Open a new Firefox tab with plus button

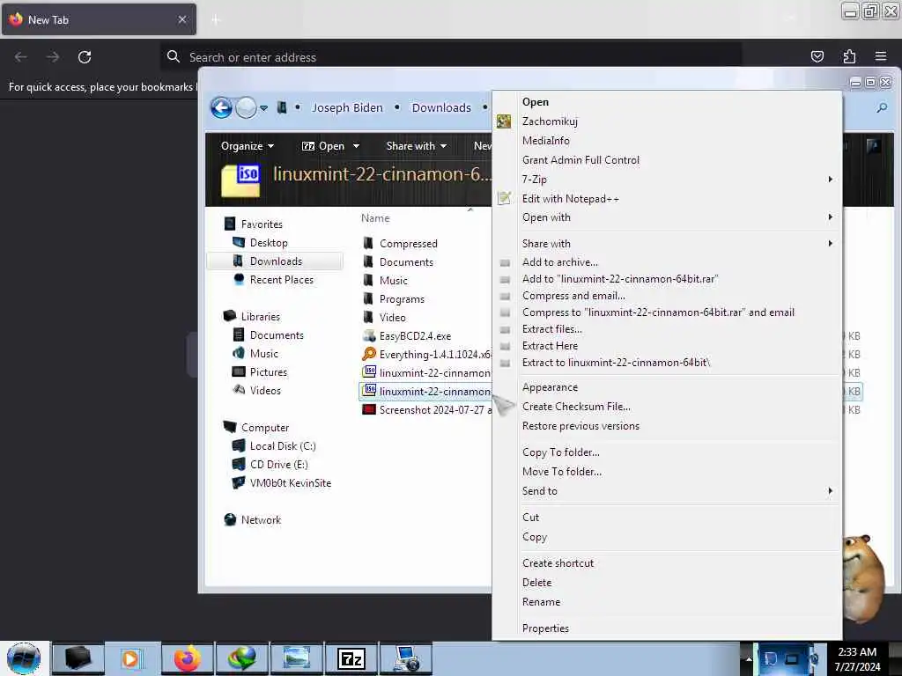pyautogui.click(x=216, y=20)
